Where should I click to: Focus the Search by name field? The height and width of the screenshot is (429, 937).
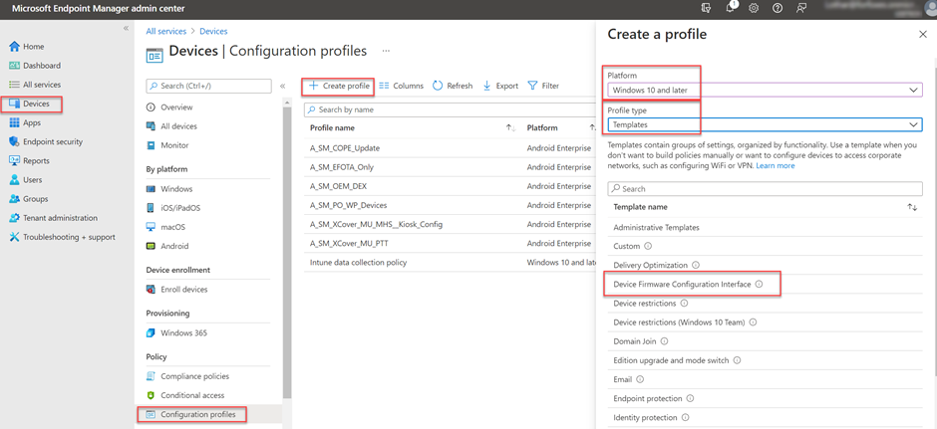pyautogui.click(x=450, y=109)
